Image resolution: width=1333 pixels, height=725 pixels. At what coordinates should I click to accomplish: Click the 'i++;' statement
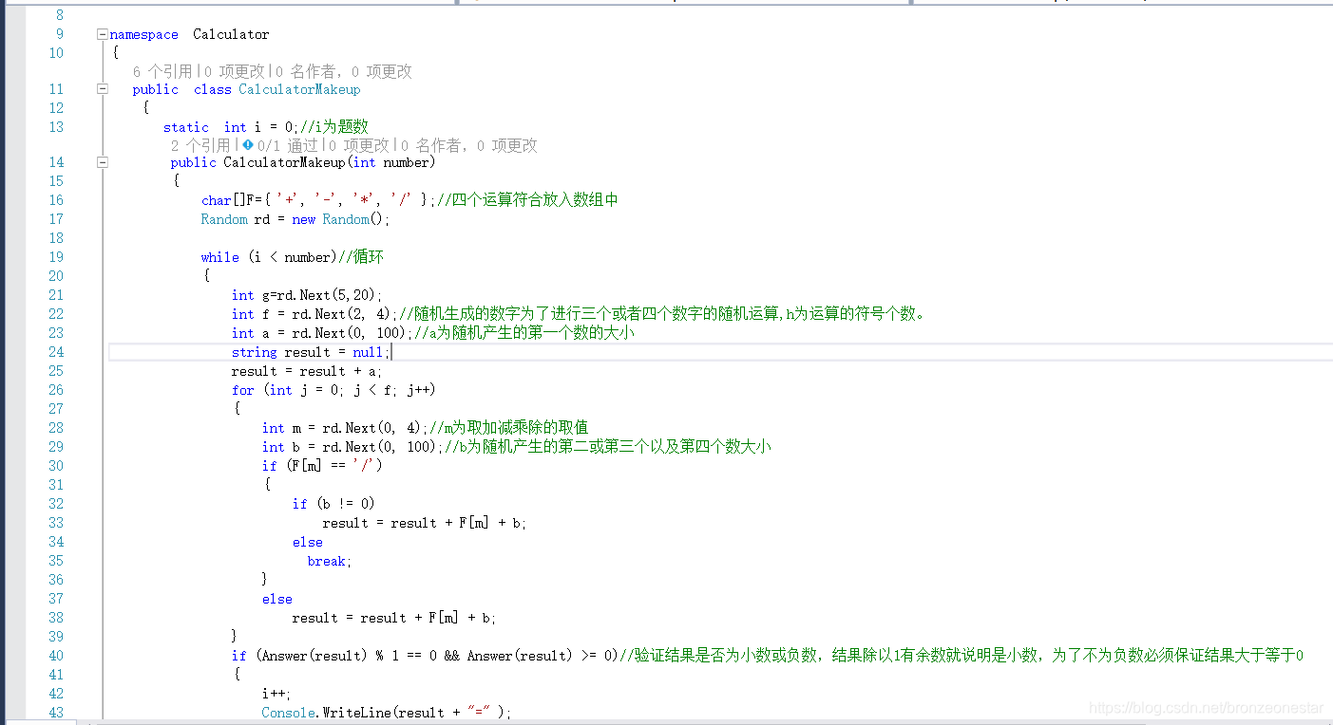(x=276, y=694)
